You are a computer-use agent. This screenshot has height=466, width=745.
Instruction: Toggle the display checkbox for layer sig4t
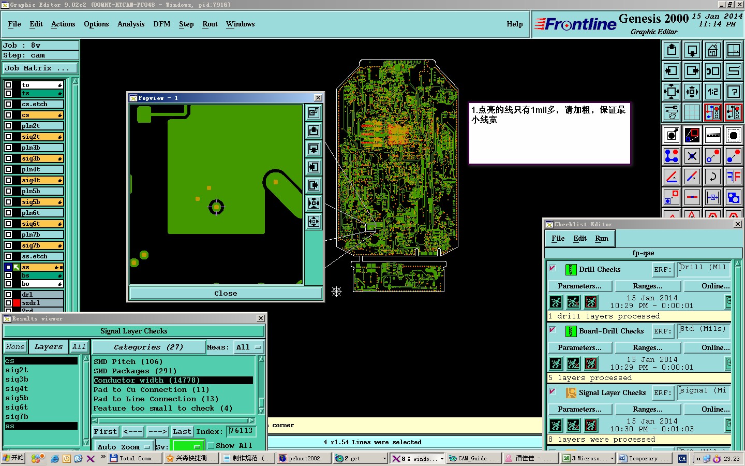pos(8,180)
